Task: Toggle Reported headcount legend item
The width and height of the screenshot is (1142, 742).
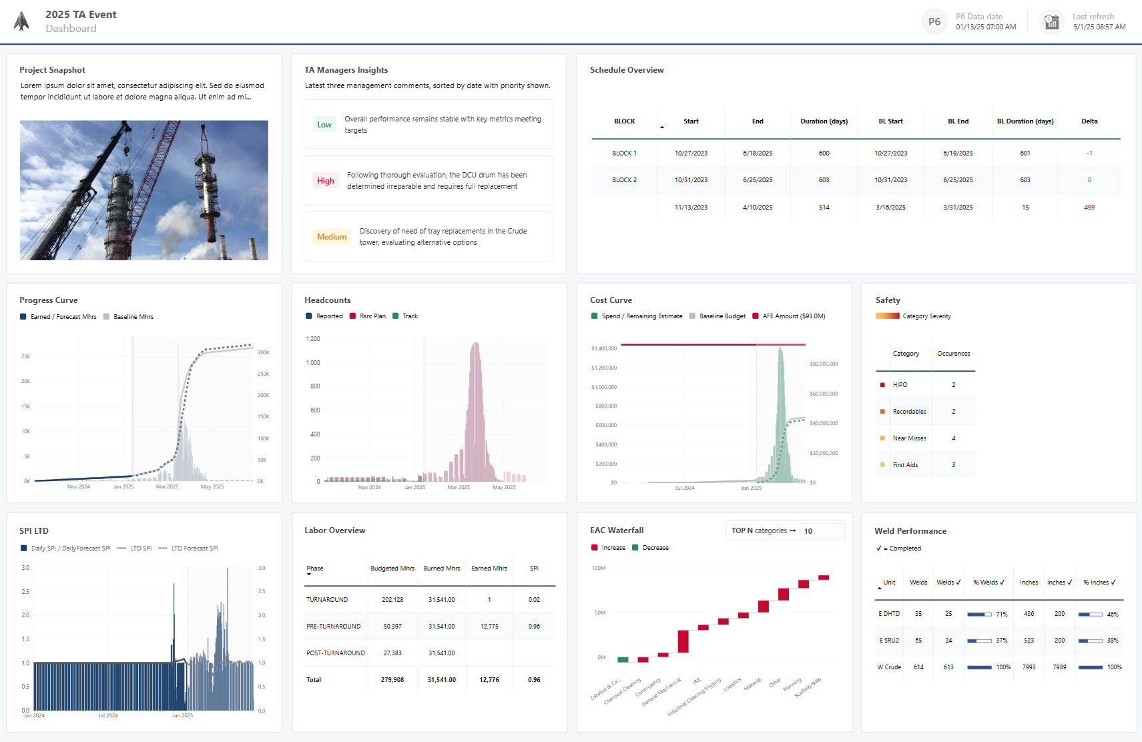Action: (x=324, y=316)
